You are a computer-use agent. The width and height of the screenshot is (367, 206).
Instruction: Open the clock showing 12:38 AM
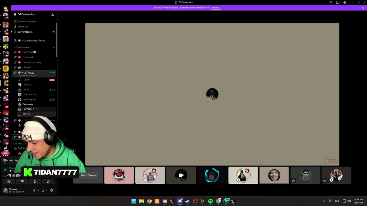[358, 201]
